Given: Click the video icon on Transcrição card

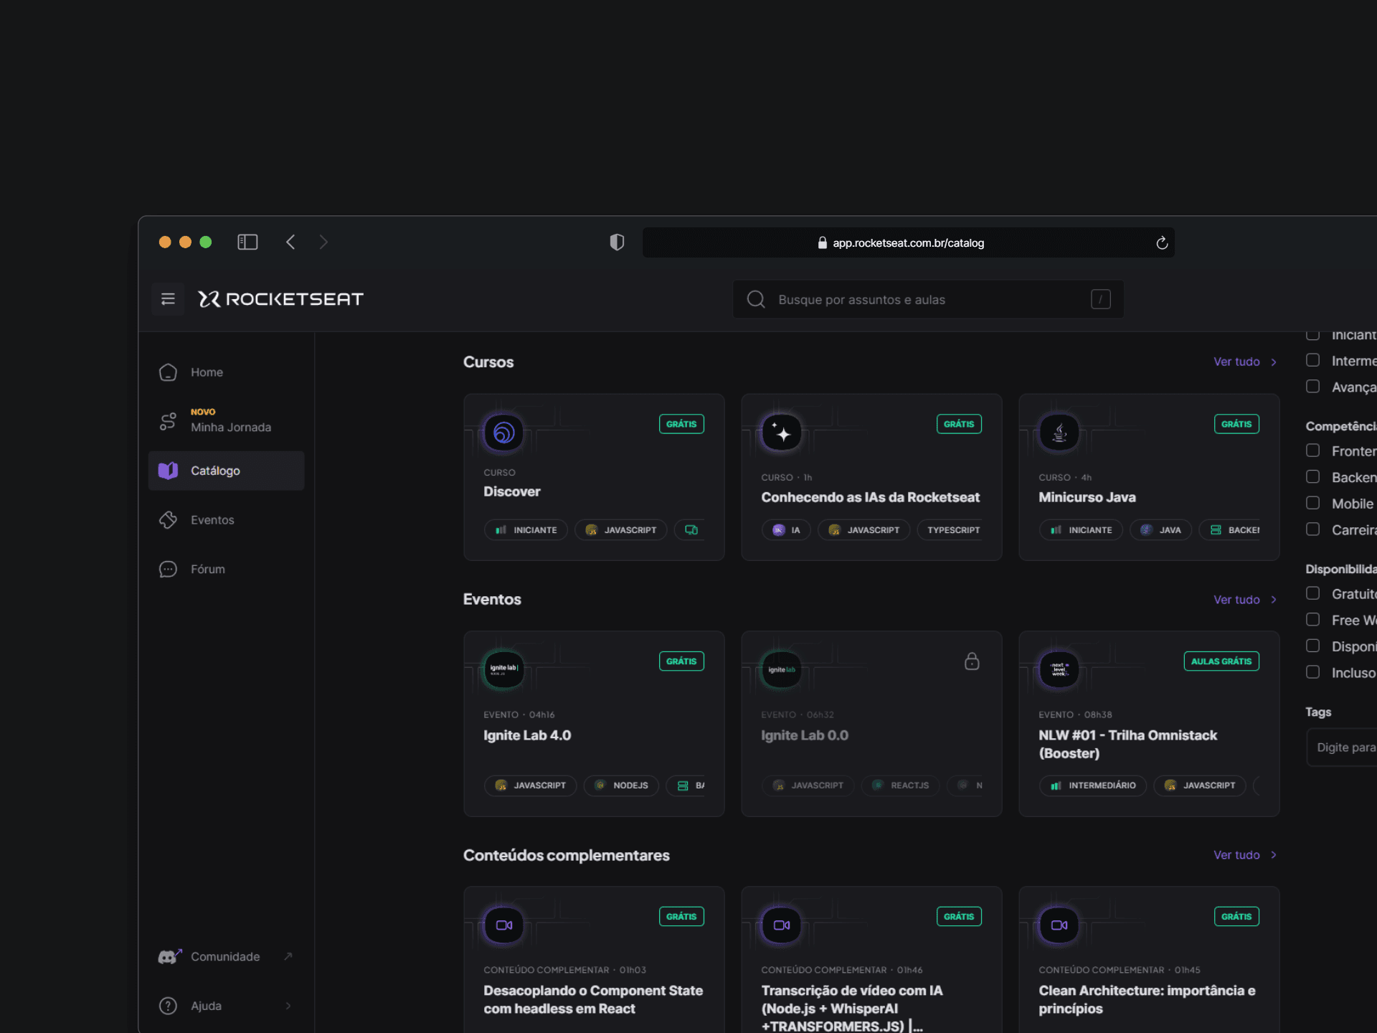Looking at the screenshot, I should (781, 925).
